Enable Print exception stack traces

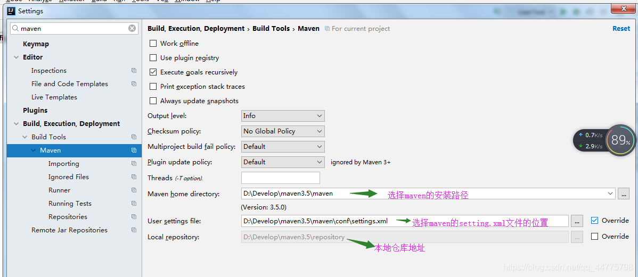click(x=153, y=87)
